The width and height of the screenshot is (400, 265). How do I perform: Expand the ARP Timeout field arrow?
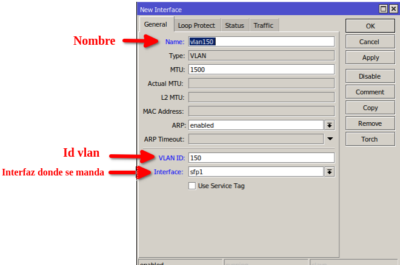[x=330, y=139]
